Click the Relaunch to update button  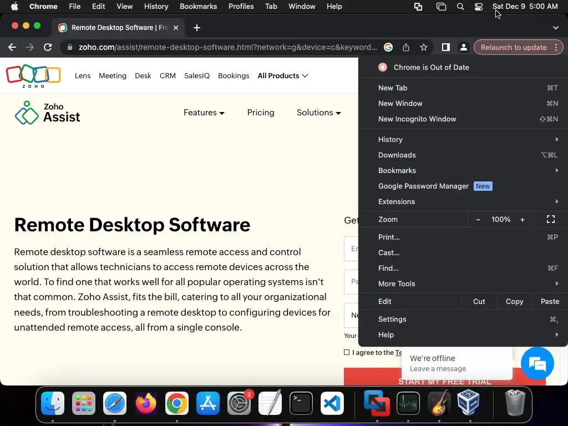(x=514, y=48)
